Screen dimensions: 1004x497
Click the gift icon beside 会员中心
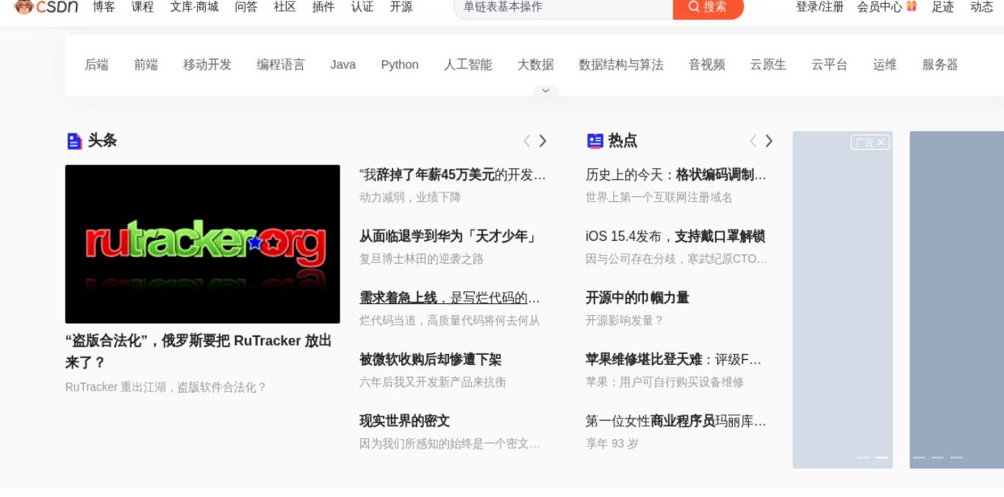911,6
